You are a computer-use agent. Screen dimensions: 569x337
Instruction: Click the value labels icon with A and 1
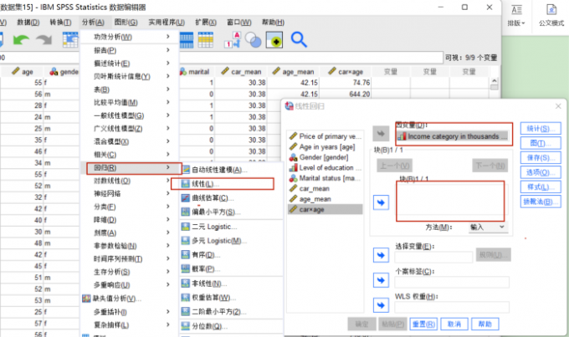coord(232,39)
